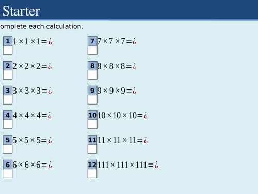This screenshot has width=258, height=194.
Task: Select the answer box under question 9
Action: pyautogui.click(x=92, y=100)
